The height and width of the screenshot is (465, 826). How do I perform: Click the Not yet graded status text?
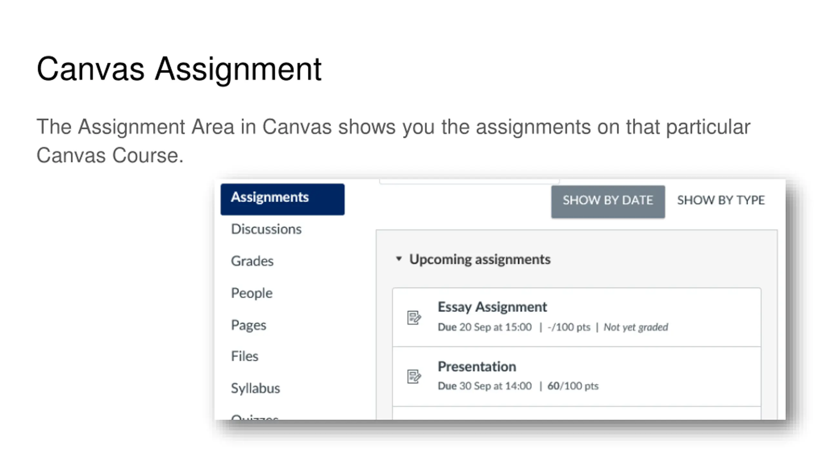point(636,327)
